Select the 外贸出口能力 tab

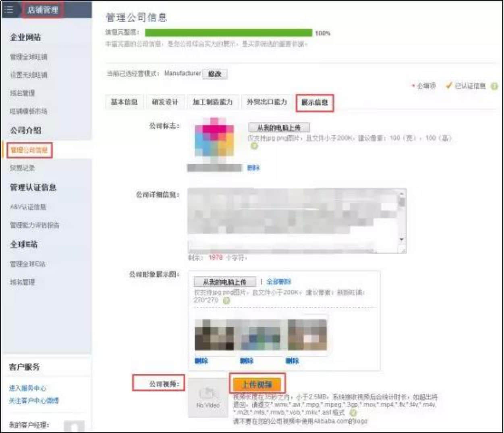(267, 102)
